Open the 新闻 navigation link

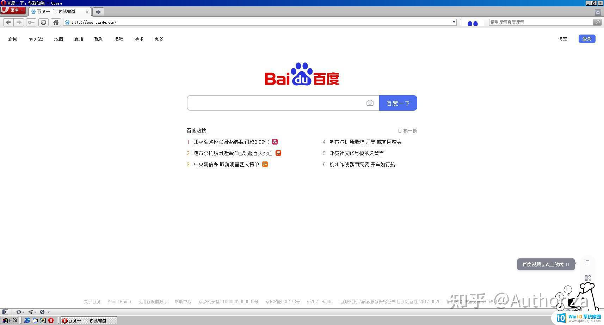pyautogui.click(x=13, y=39)
